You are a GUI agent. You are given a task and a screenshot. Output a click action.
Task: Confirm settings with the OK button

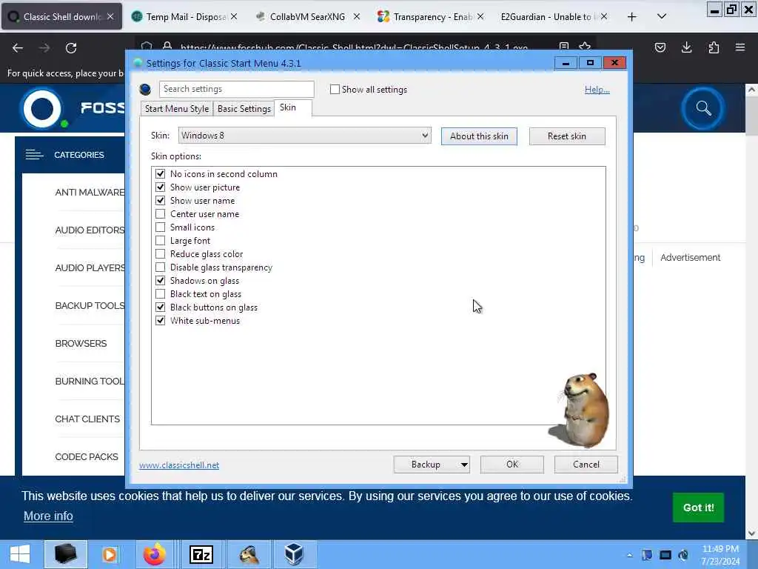(512, 465)
